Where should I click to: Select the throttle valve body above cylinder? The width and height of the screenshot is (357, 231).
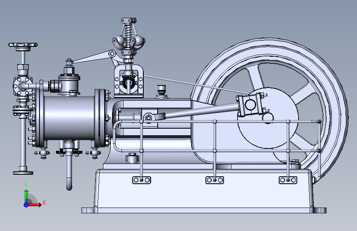[x=69, y=84]
